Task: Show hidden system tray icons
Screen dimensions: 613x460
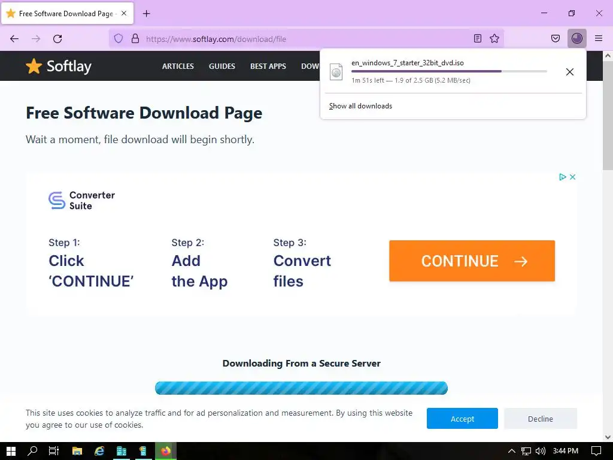Action: coord(511,451)
